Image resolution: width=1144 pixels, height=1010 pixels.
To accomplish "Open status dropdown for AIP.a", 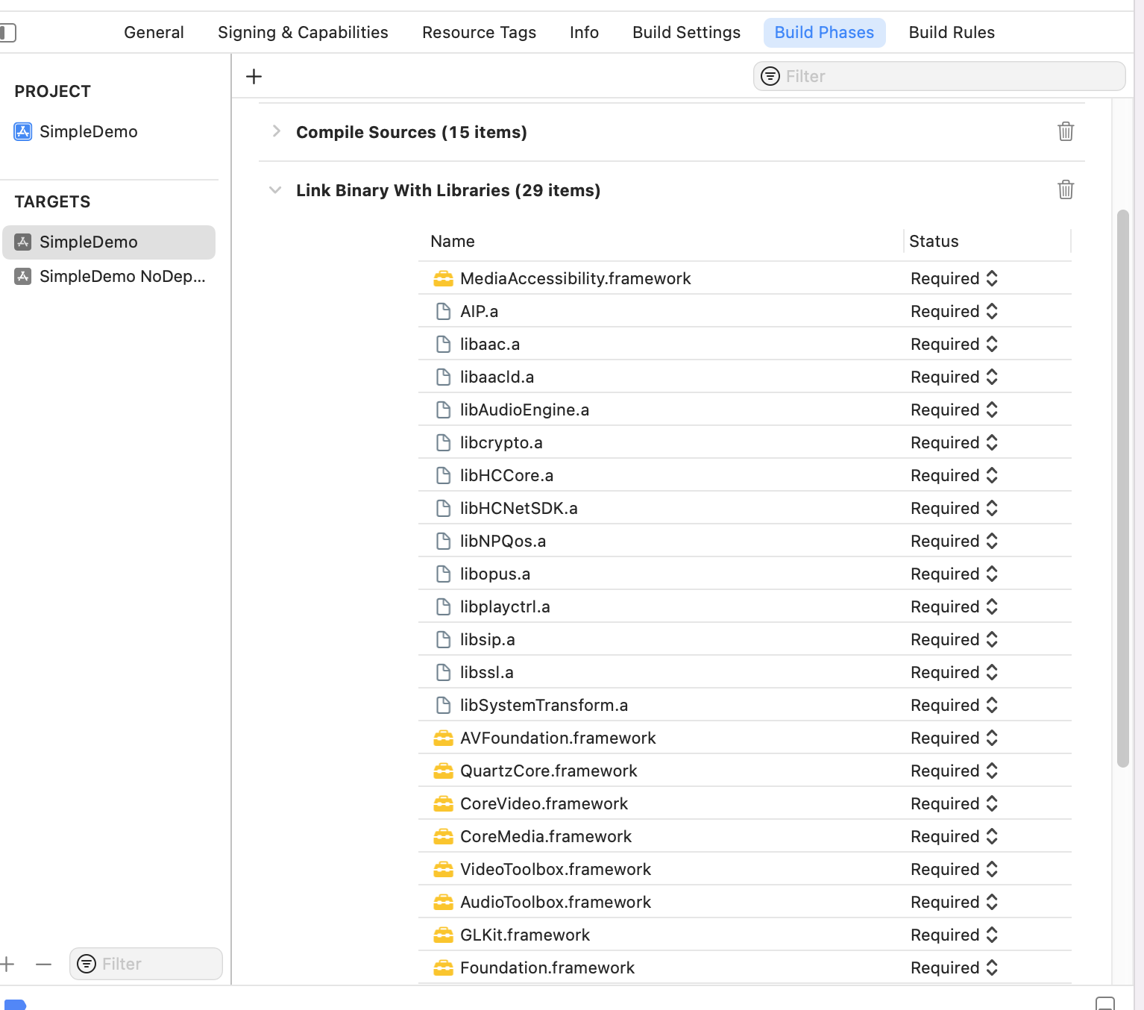I will [x=954, y=311].
